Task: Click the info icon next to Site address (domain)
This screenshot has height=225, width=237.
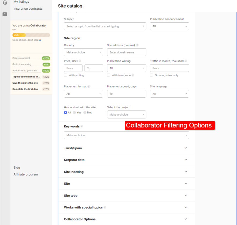Action: click(x=137, y=45)
